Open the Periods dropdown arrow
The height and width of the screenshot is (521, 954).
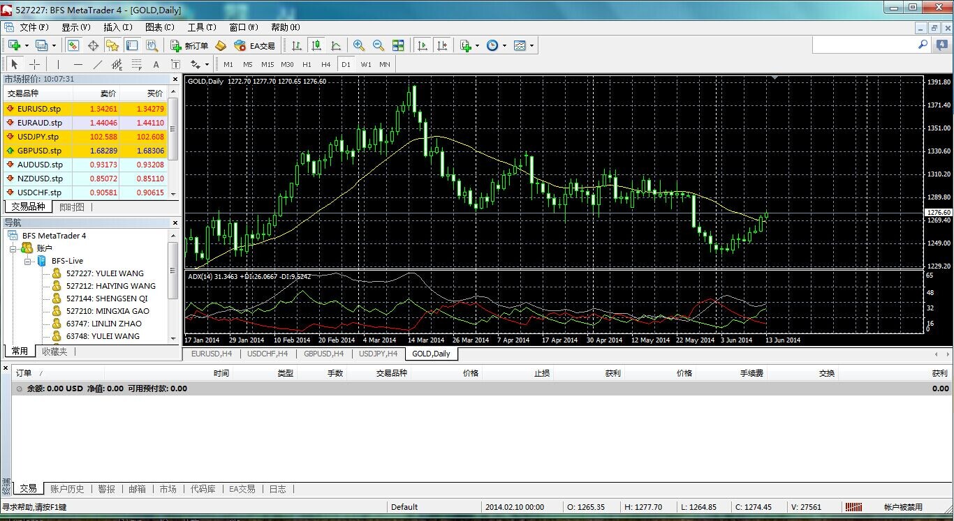(504, 45)
